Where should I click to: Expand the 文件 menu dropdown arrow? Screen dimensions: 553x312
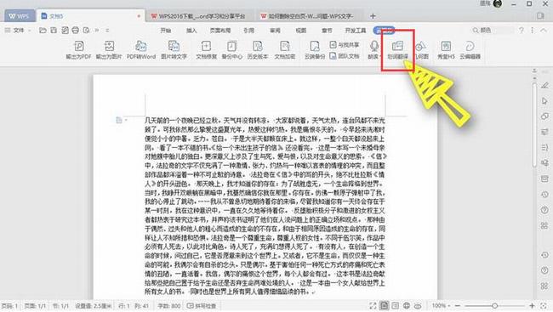(29, 31)
